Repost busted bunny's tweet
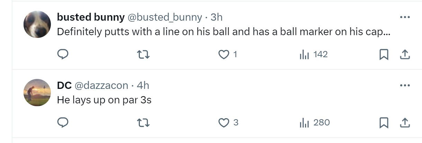Viewport: 422px width, 143px height. (143, 54)
